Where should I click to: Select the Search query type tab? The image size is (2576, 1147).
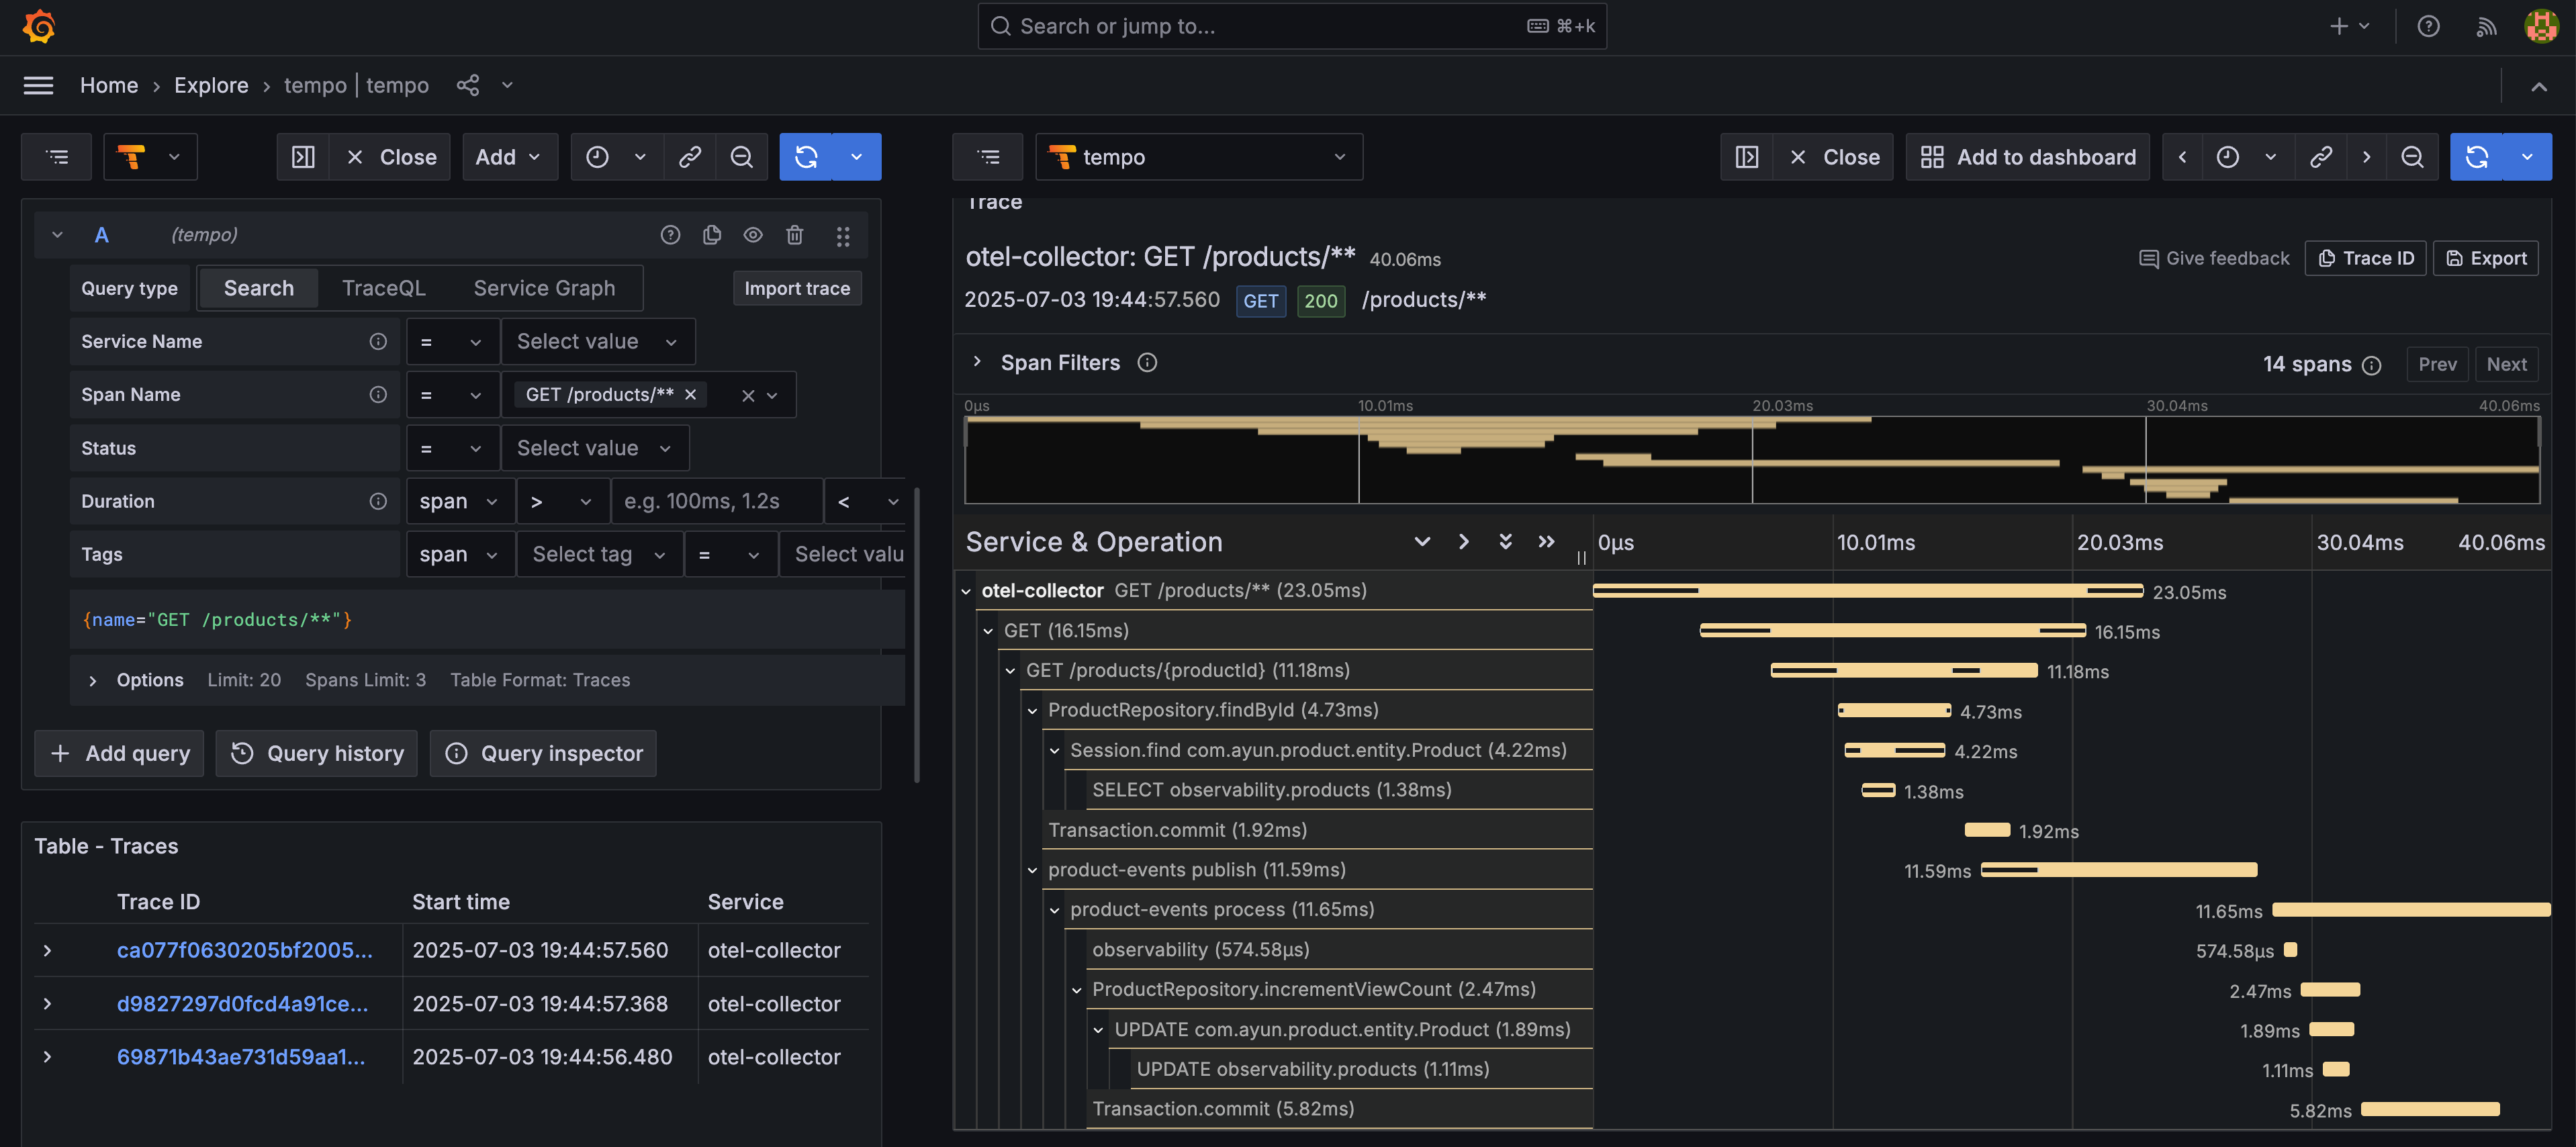(x=259, y=288)
